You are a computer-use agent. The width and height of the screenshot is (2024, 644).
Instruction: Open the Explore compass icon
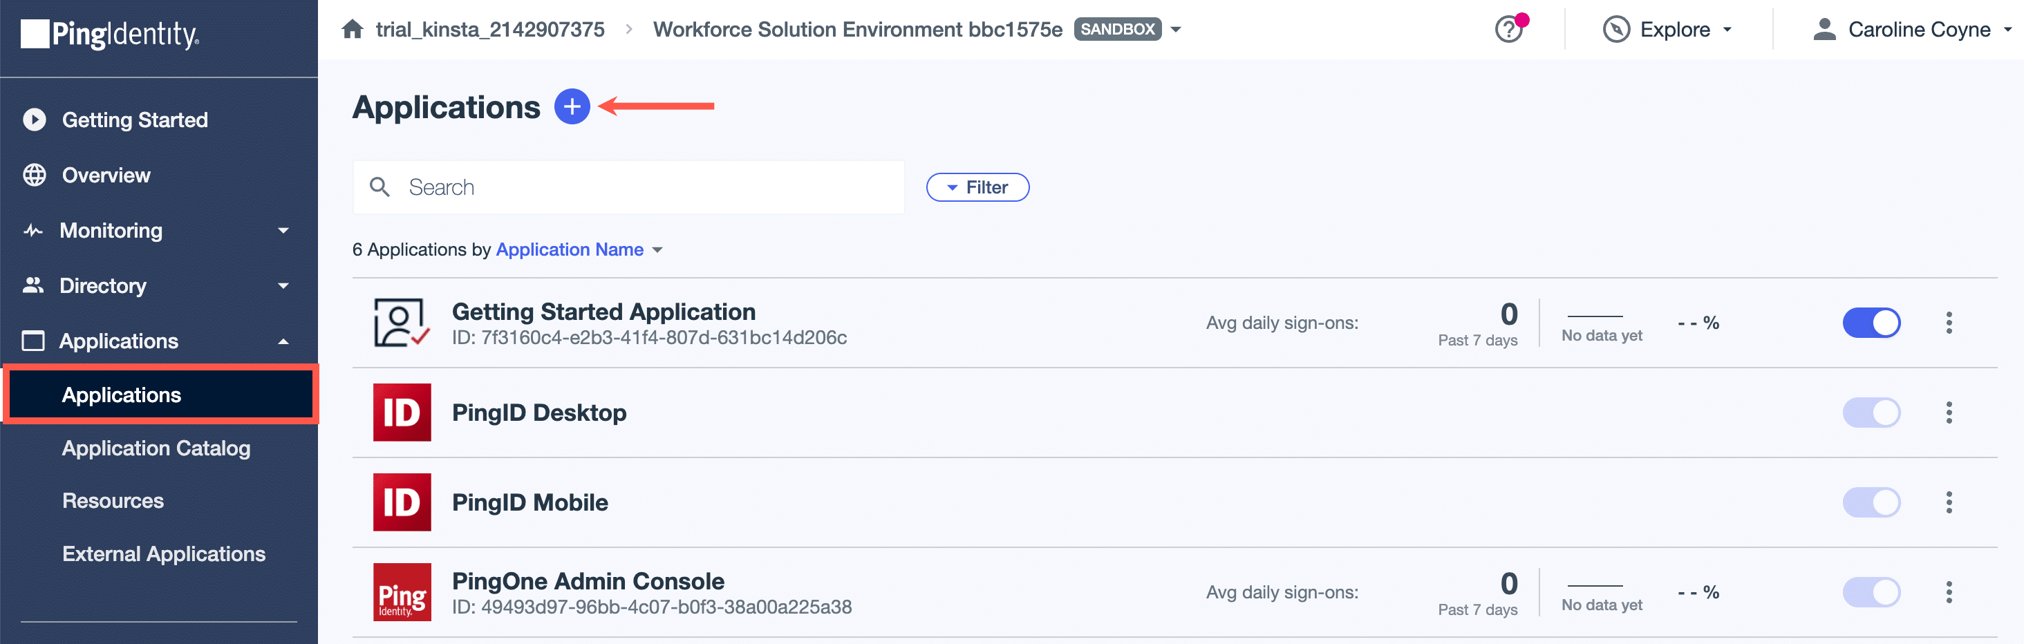pos(1615,29)
